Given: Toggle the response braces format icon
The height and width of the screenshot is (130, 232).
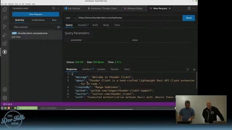Looking at the screenshot, I should tap(187, 69).
